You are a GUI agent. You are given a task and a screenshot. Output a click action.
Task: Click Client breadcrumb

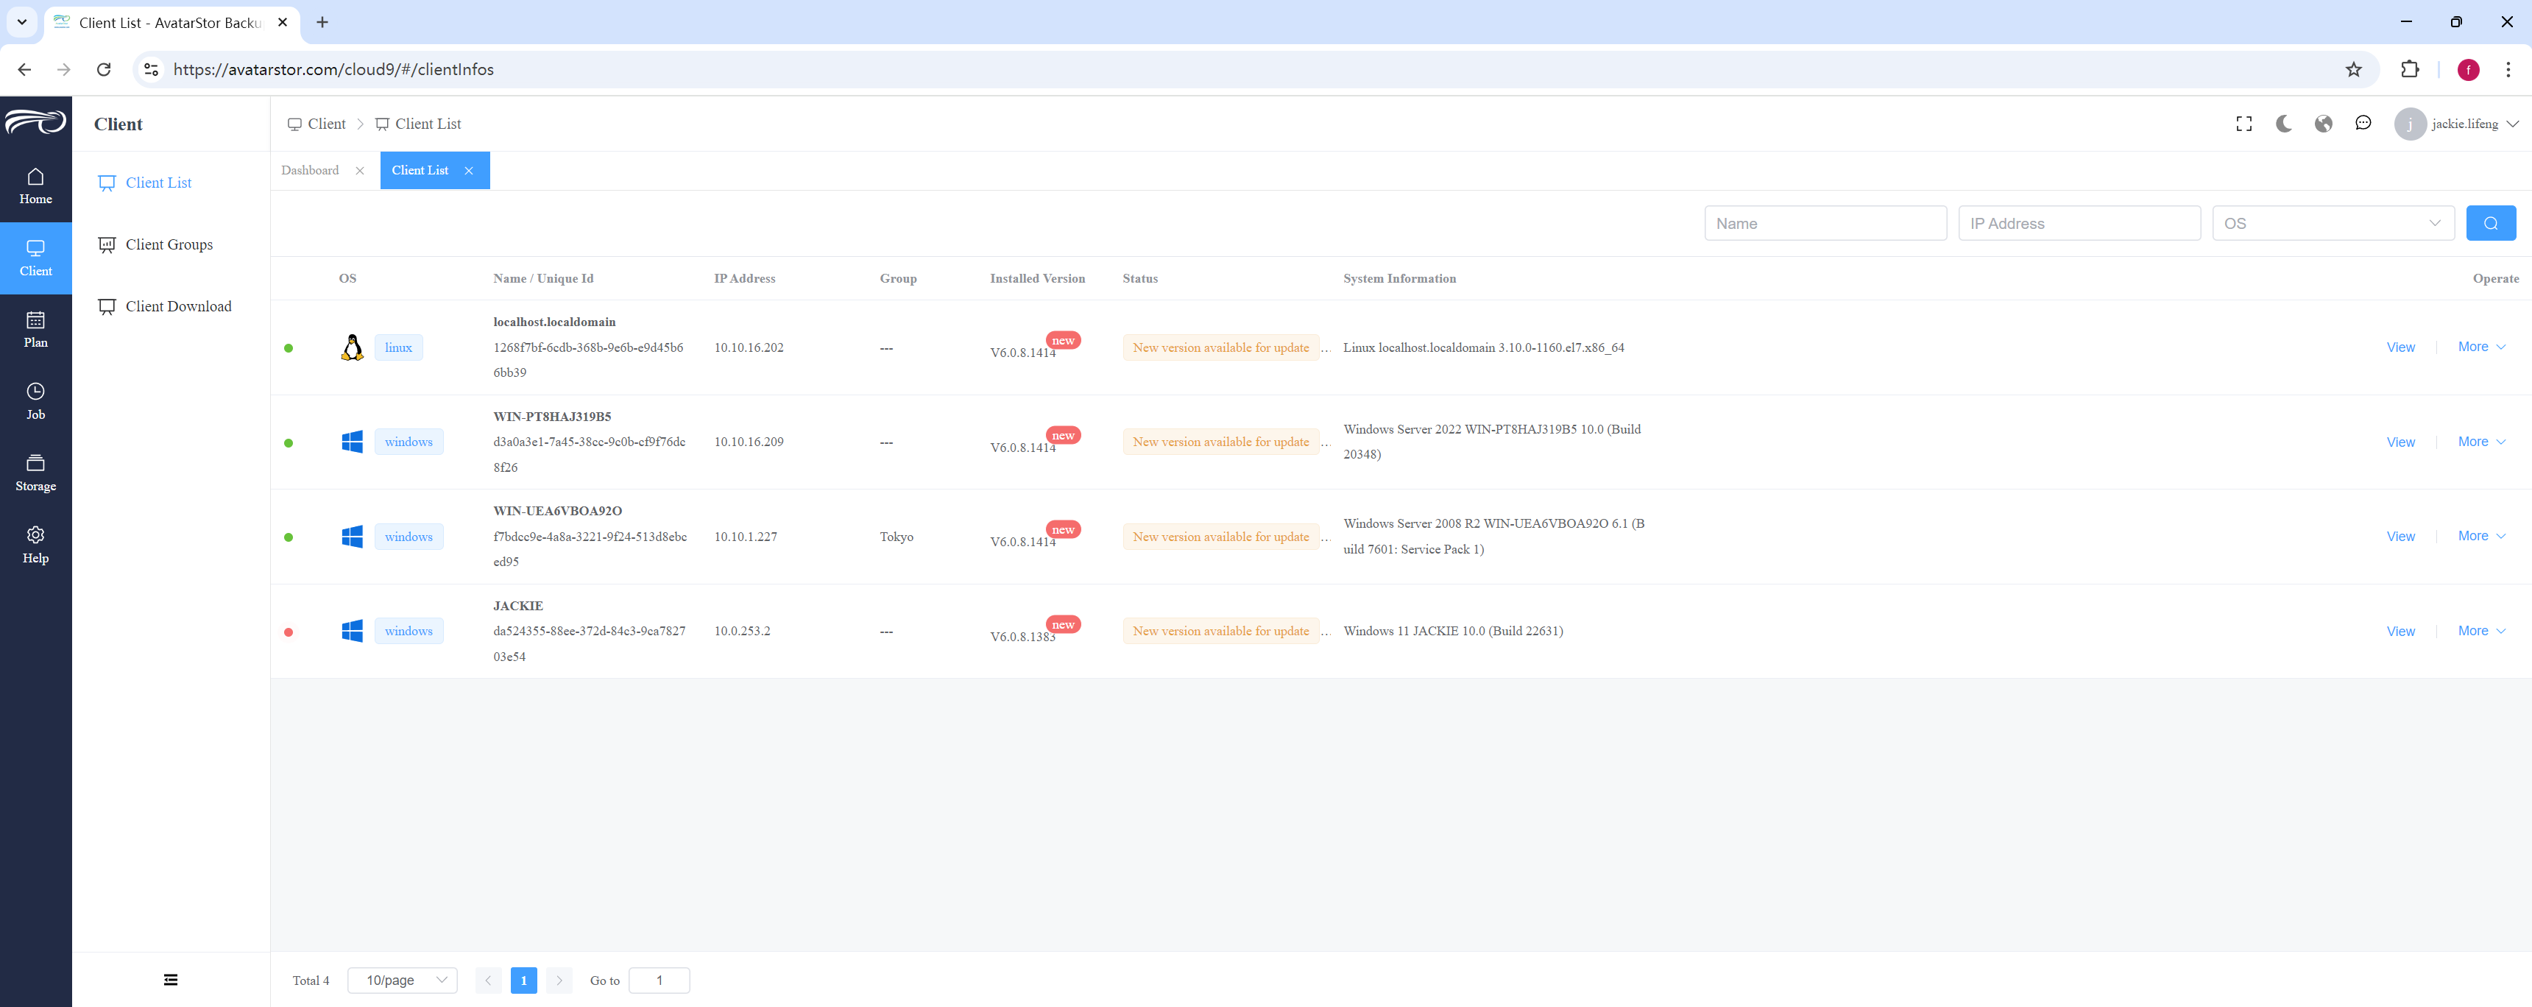pyautogui.click(x=316, y=124)
